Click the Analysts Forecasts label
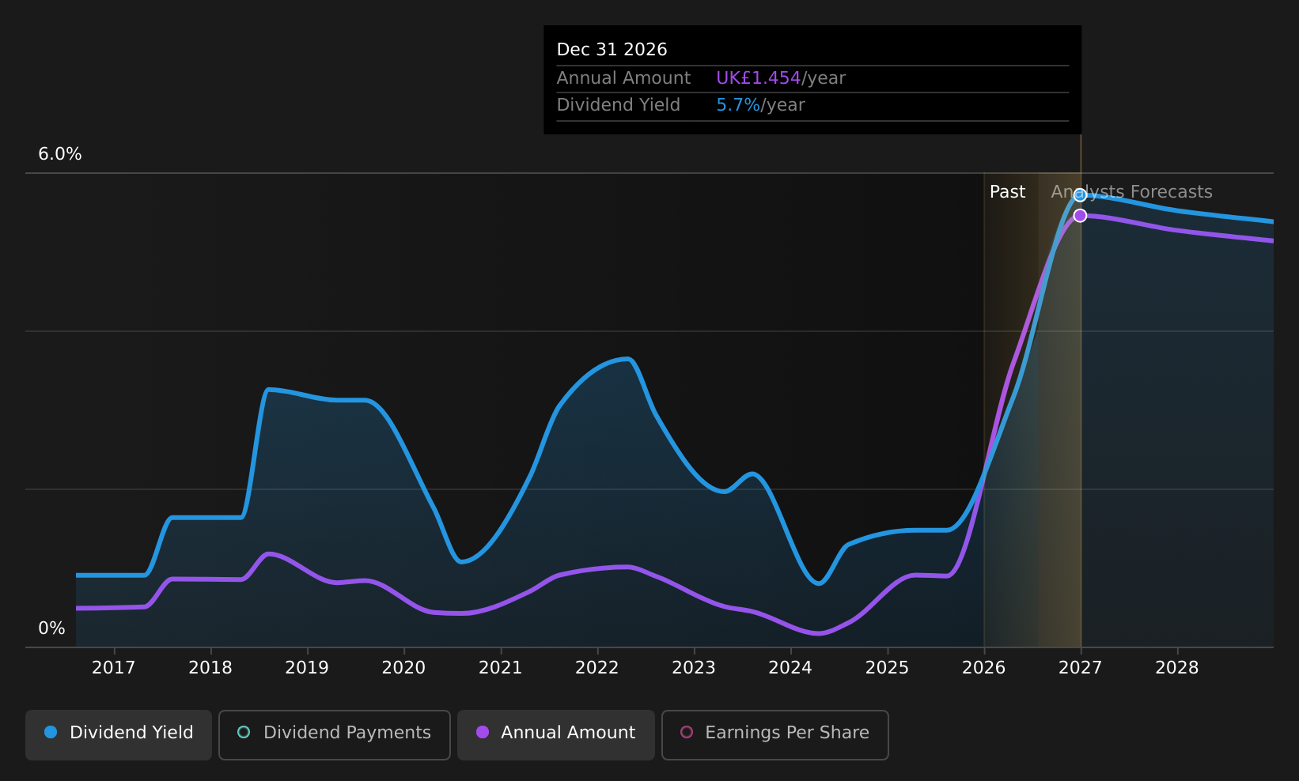 tap(1131, 192)
